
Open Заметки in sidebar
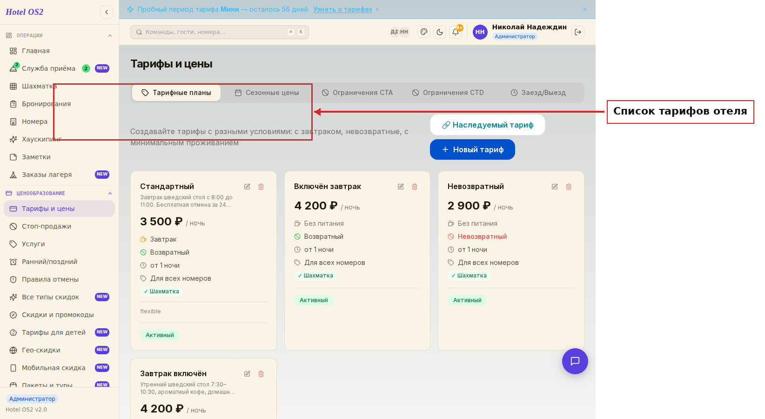click(59, 157)
